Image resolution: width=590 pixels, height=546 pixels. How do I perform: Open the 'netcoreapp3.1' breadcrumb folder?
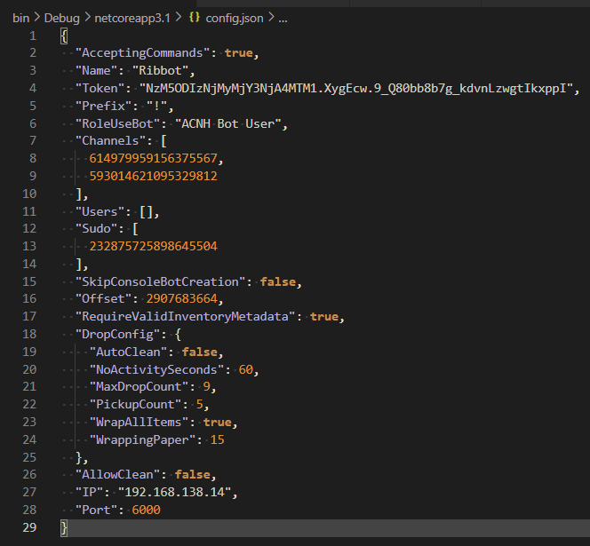pyautogui.click(x=132, y=18)
